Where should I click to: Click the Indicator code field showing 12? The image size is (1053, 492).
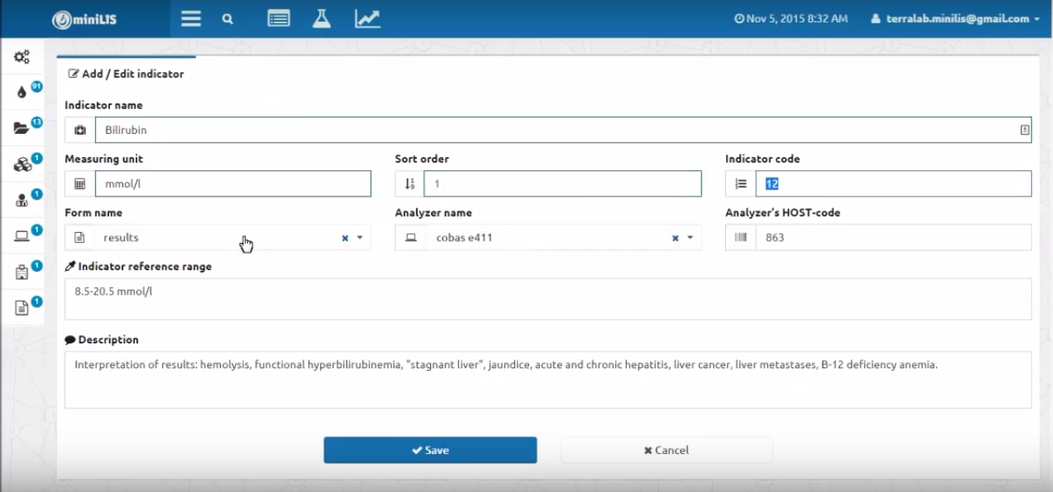[x=893, y=184]
